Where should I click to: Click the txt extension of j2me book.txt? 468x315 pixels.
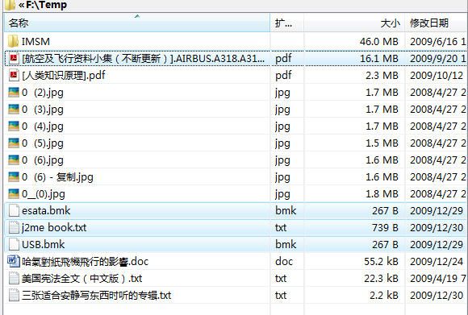point(281,228)
